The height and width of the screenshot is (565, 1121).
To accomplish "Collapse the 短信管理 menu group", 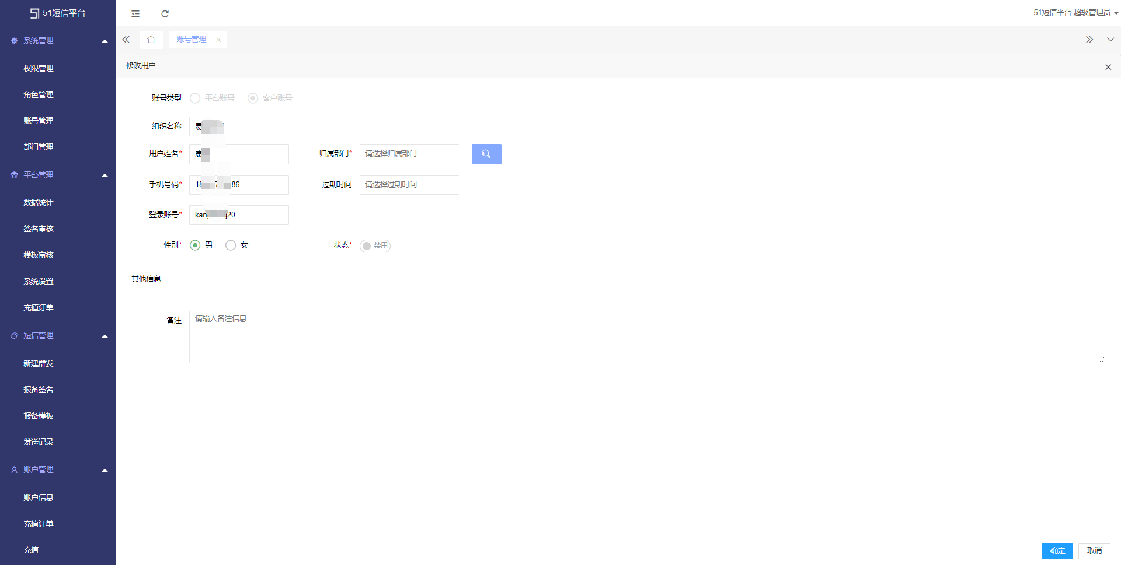I will pyautogui.click(x=105, y=336).
